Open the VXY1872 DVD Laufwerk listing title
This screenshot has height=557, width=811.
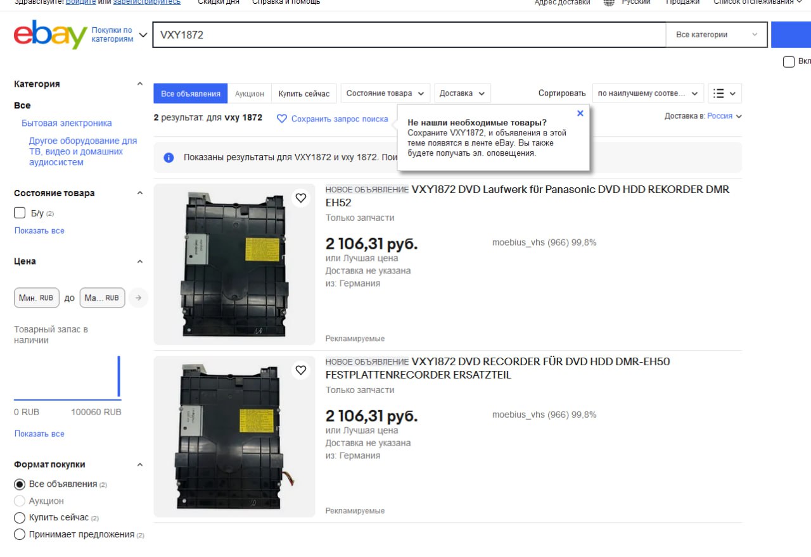(527, 196)
